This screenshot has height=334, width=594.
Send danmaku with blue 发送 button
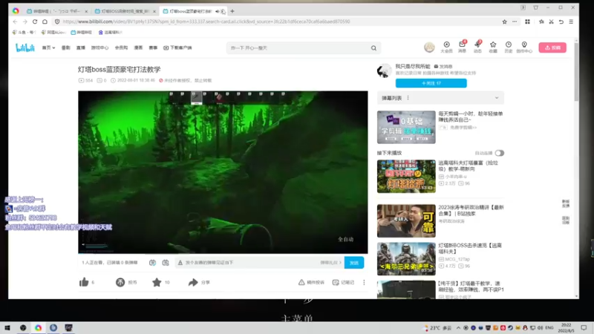coord(354,263)
